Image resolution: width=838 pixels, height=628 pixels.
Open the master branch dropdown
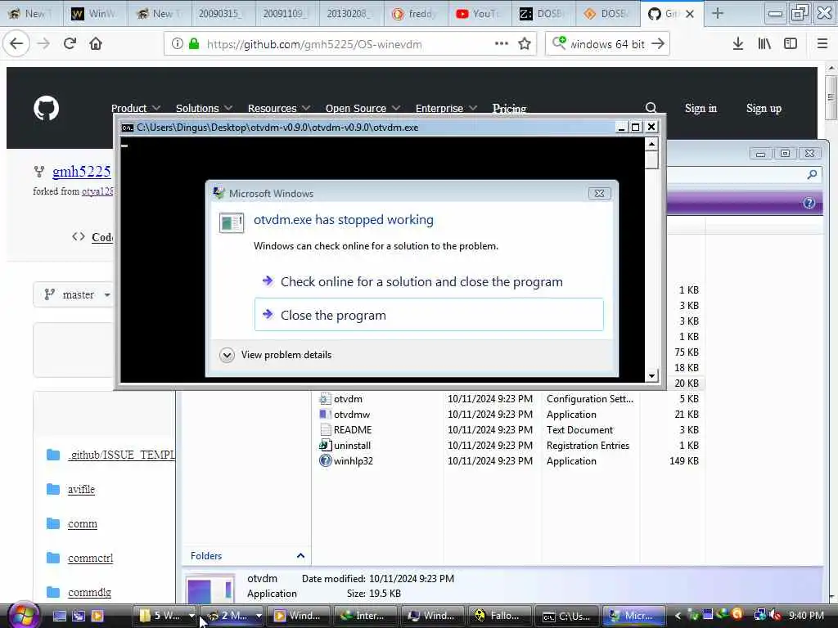click(78, 294)
